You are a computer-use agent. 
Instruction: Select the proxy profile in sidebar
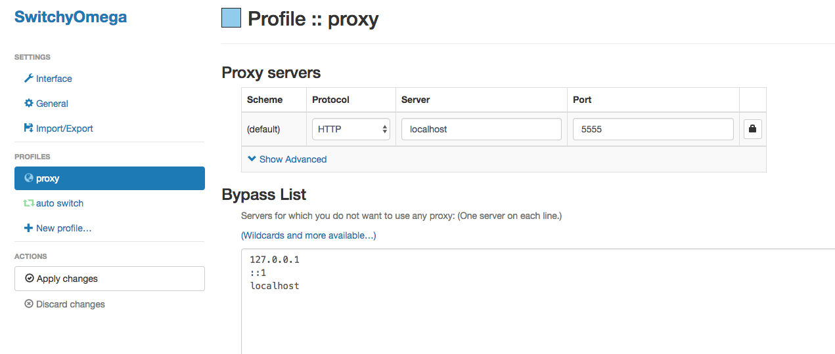pyautogui.click(x=109, y=178)
